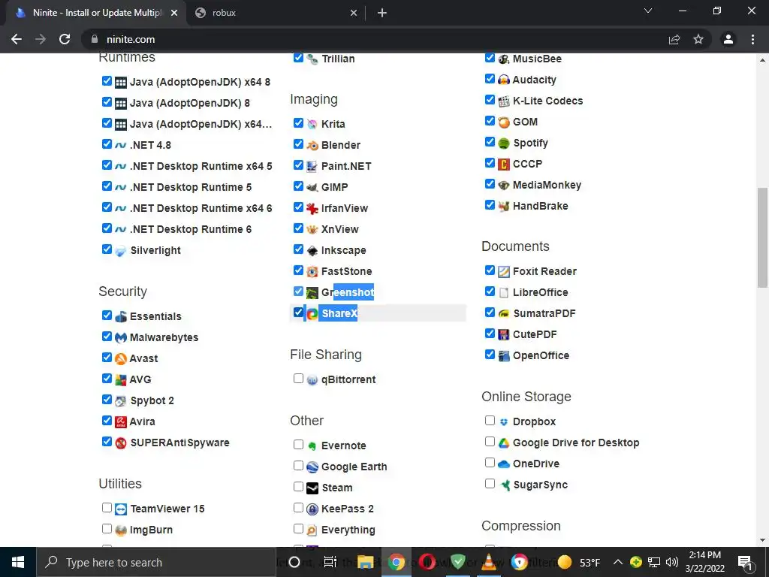Viewport: 769px width, 577px height.
Task: Click the page vertical scrollbar thumb
Action: coord(762,237)
